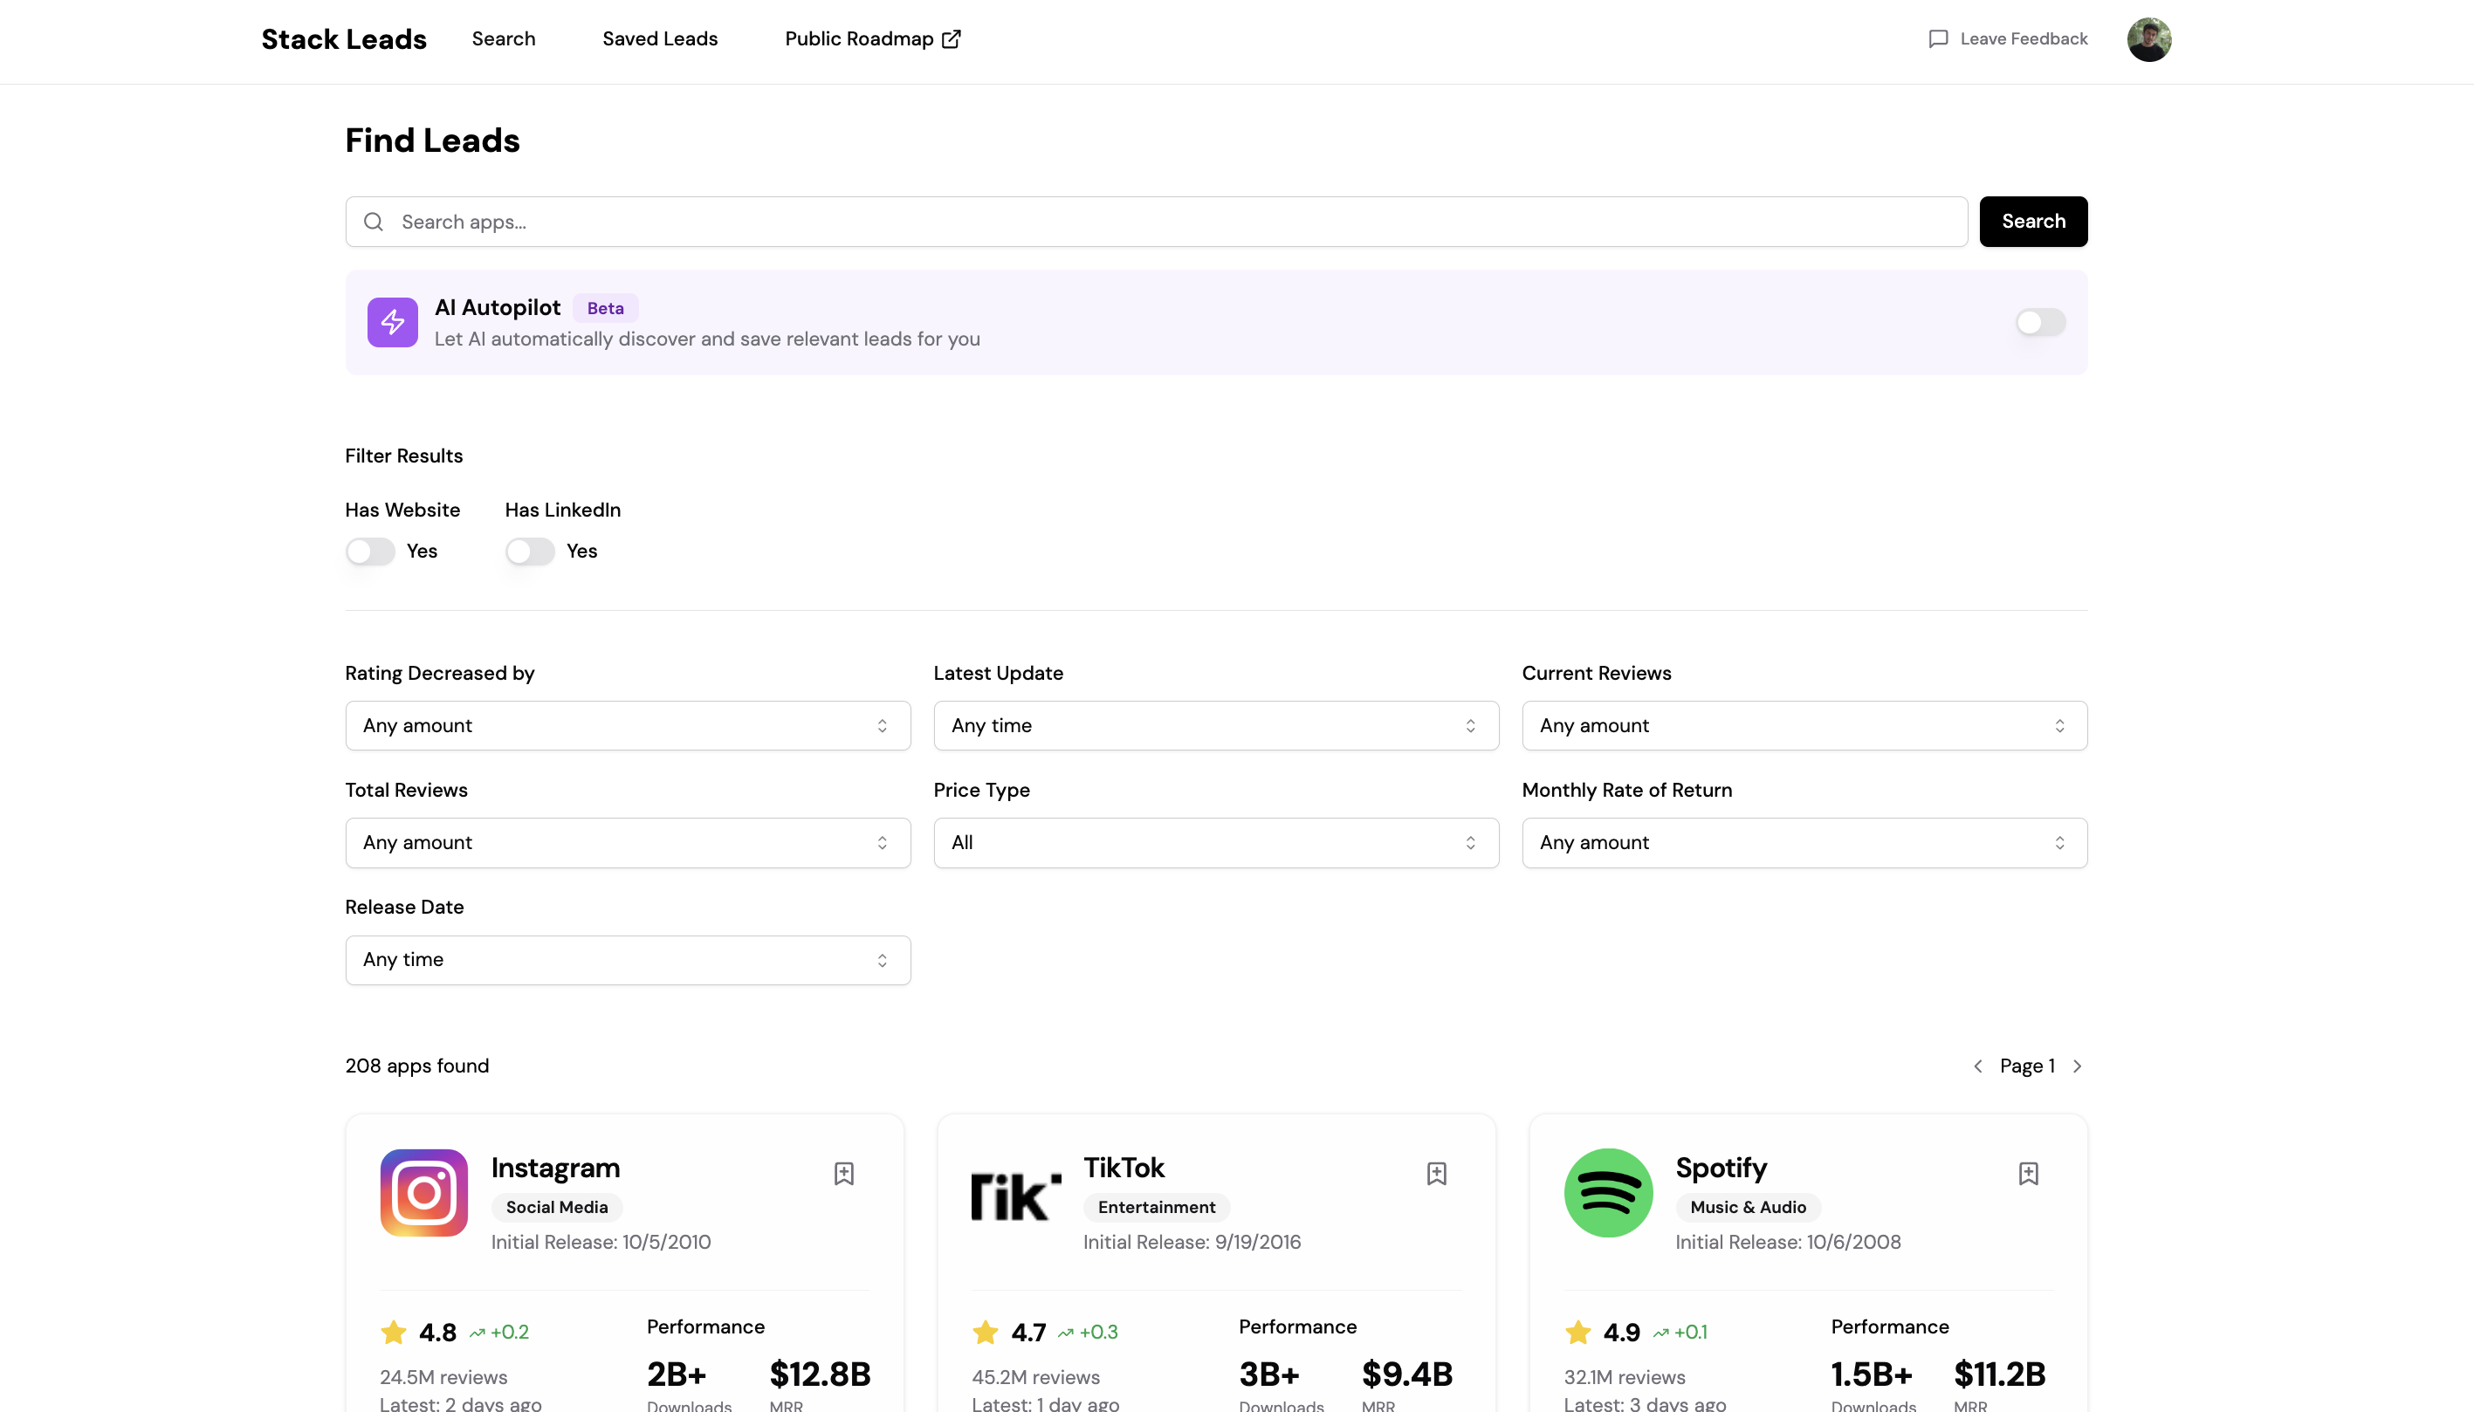Open the Monthly Rate of Return dropdown
Screen dimensions: 2474x1412
[1804, 843]
